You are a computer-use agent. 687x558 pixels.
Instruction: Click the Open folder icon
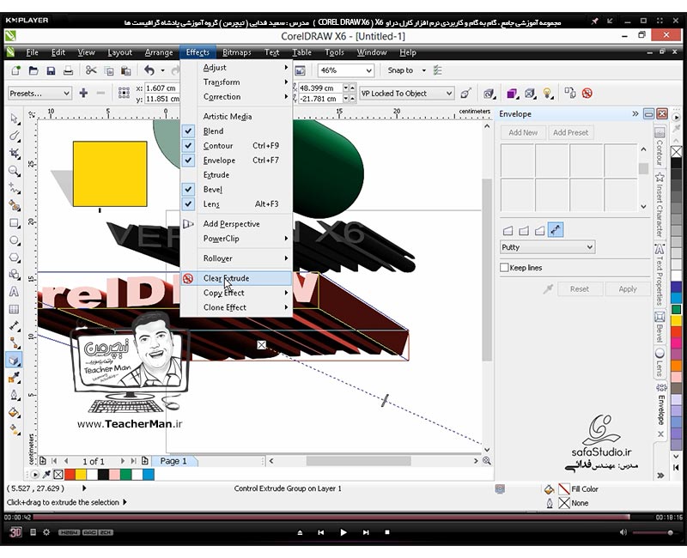pos(33,70)
